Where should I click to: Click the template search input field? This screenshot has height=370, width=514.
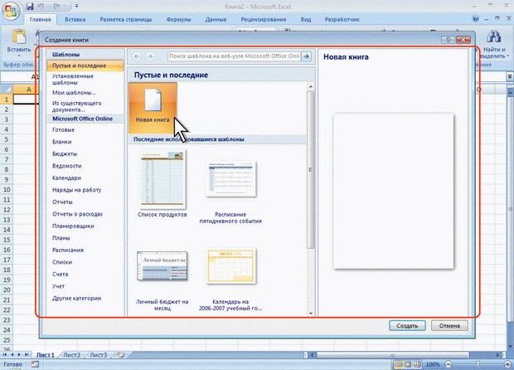coord(234,56)
